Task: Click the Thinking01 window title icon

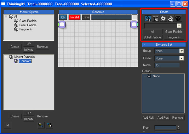Action: click(3, 4)
